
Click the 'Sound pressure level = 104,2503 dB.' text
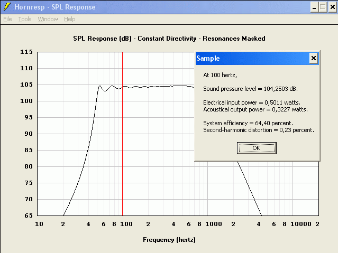pyautogui.click(x=250, y=89)
